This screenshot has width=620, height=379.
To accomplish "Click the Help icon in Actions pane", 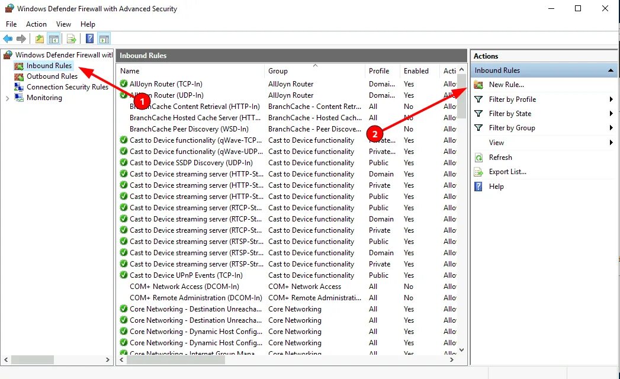I will [x=478, y=187].
